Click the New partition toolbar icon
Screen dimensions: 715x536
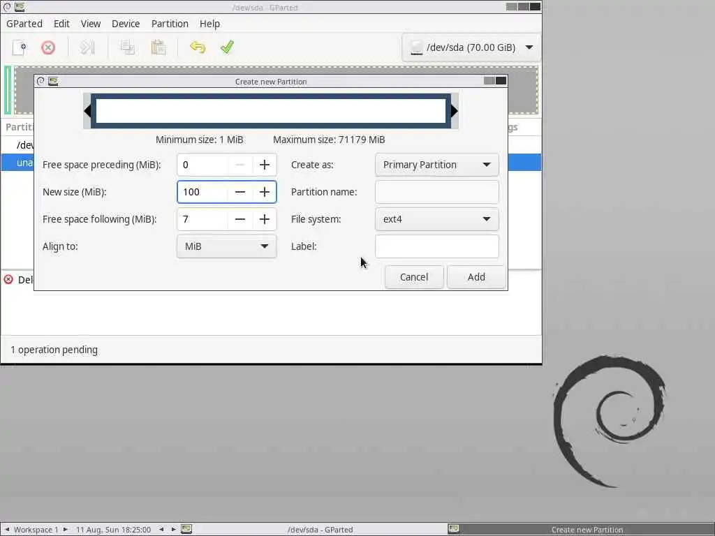coord(20,47)
